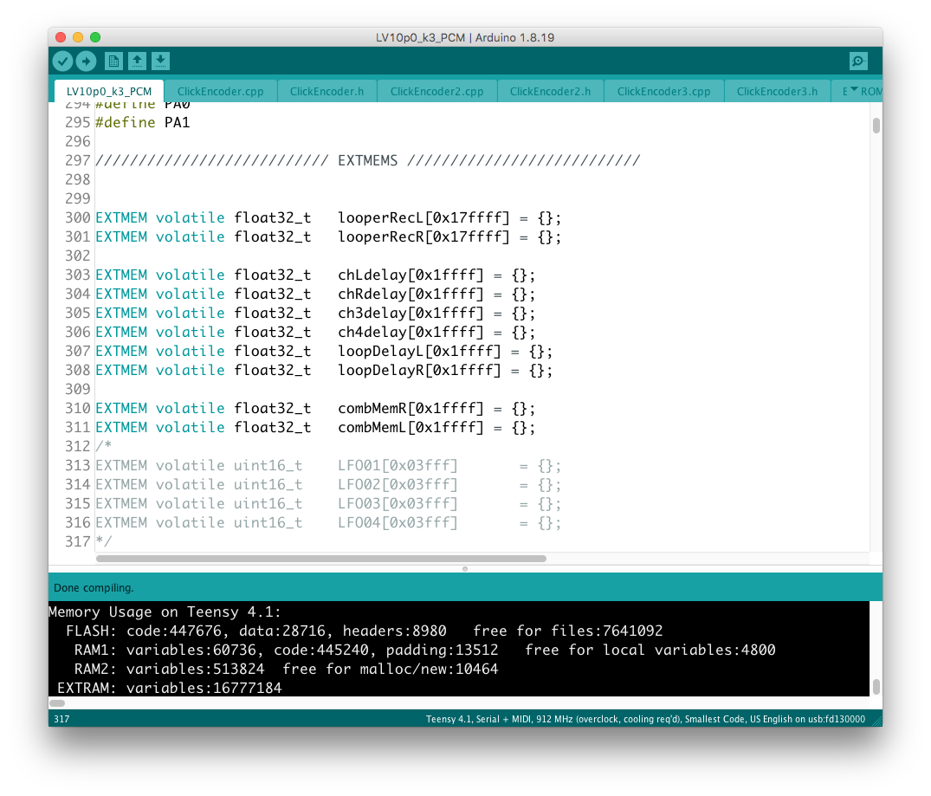
Task: Click combMemL array on line 311
Action: [x=411, y=427]
